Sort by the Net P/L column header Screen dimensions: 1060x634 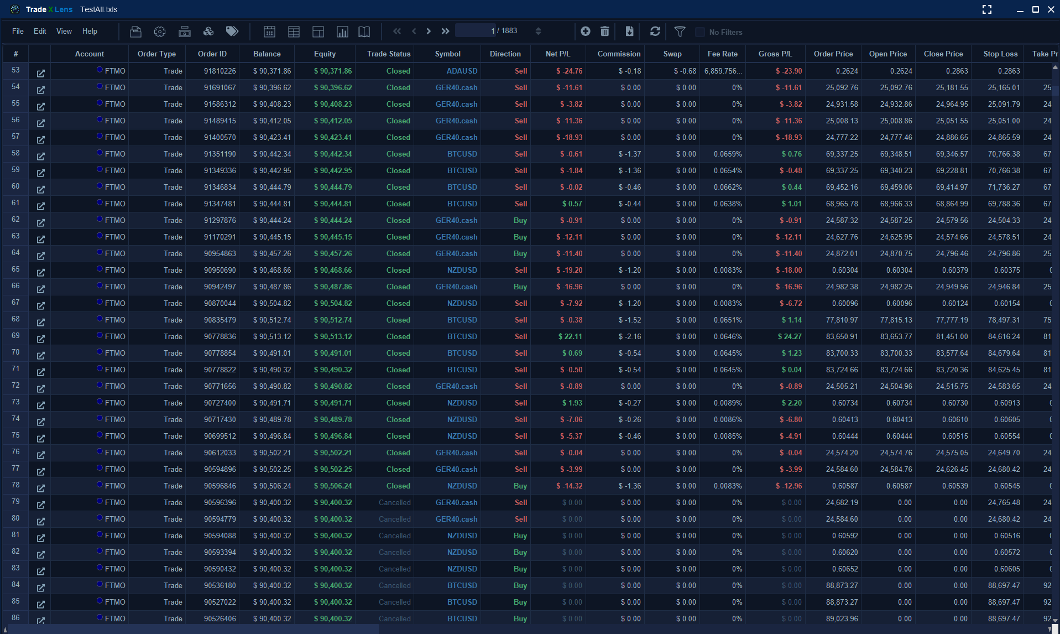(557, 54)
